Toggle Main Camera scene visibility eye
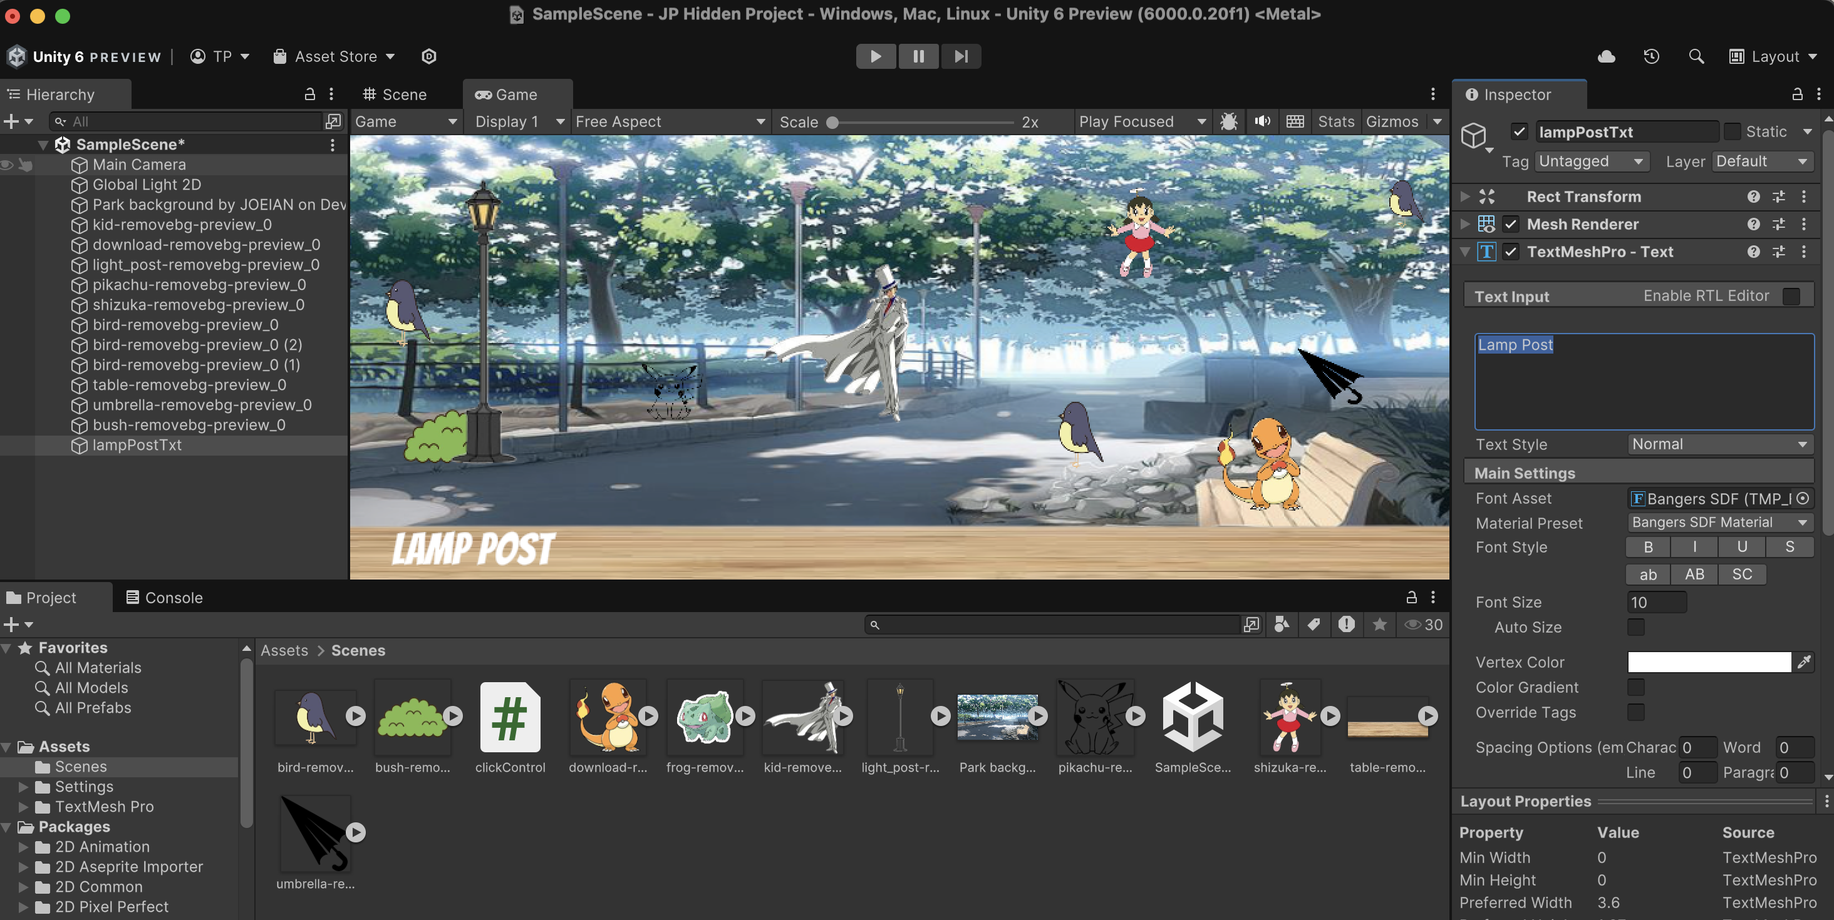 (7, 165)
